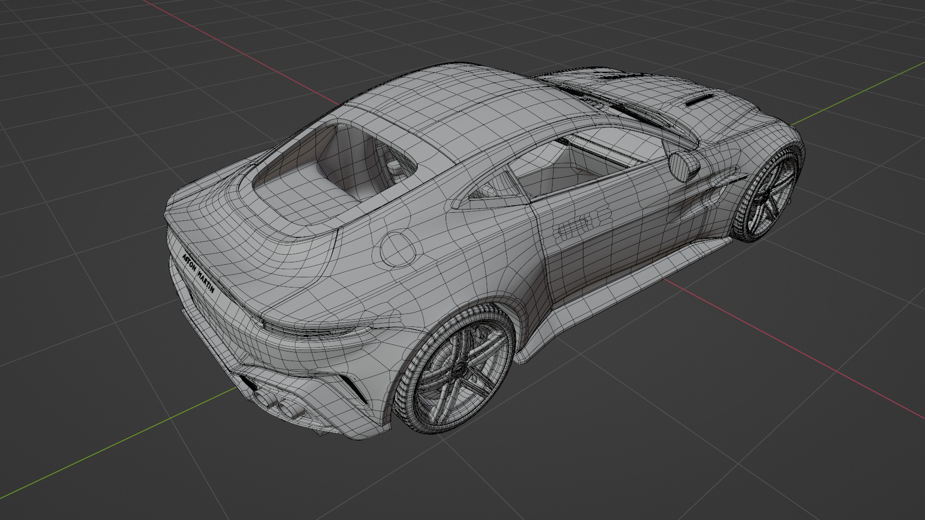This screenshot has width=925, height=520.
Task: Select the ASTON MARTIN lettering on the rear
Action: click(198, 273)
